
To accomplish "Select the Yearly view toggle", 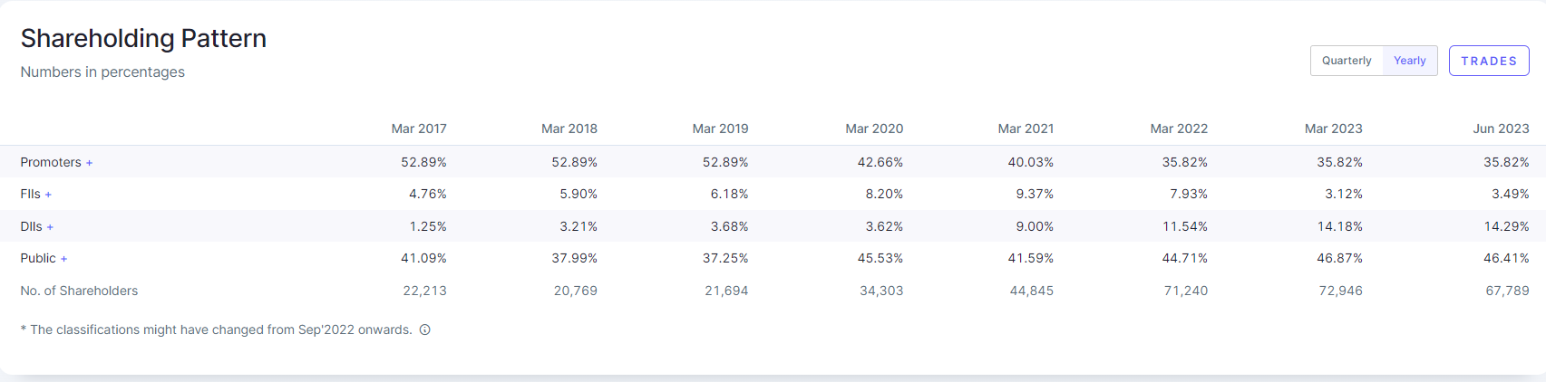I will (1409, 61).
